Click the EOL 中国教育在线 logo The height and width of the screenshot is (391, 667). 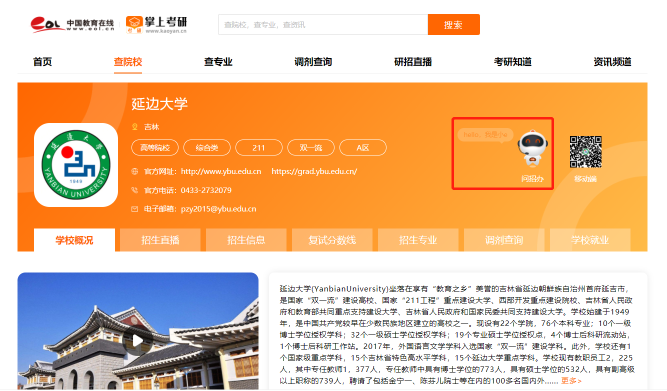[x=72, y=24]
